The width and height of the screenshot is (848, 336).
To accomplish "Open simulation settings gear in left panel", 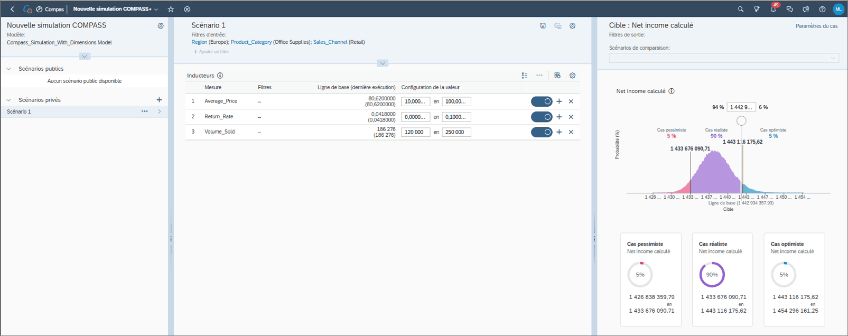I will (x=161, y=26).
